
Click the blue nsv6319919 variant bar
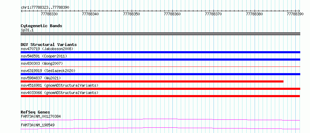pos(160,74)
